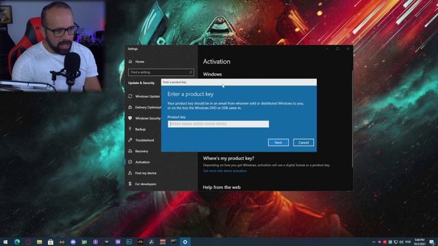Open the volume control in system tray
This screenshot has height=246, width=438.
[x=402, y=242]
